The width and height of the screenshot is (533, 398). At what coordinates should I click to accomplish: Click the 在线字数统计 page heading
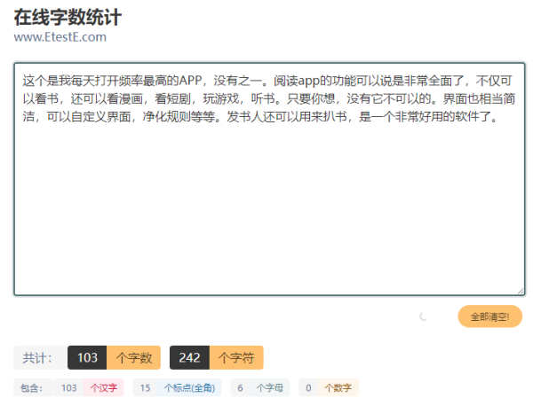pos(68,17)
